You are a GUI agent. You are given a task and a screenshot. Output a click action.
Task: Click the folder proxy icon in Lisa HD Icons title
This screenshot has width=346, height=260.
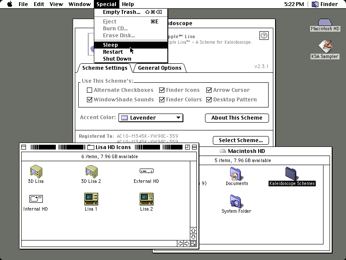pyautogui.click(x=91, y=147)
